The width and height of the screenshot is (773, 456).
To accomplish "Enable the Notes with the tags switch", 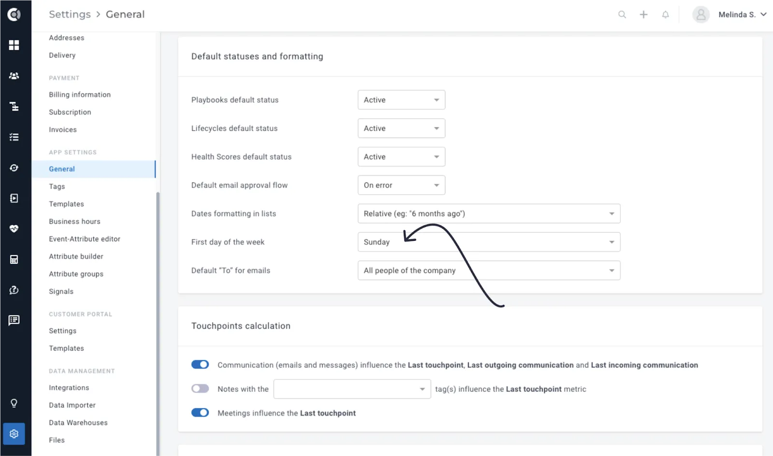I will [x=200, y=388].
